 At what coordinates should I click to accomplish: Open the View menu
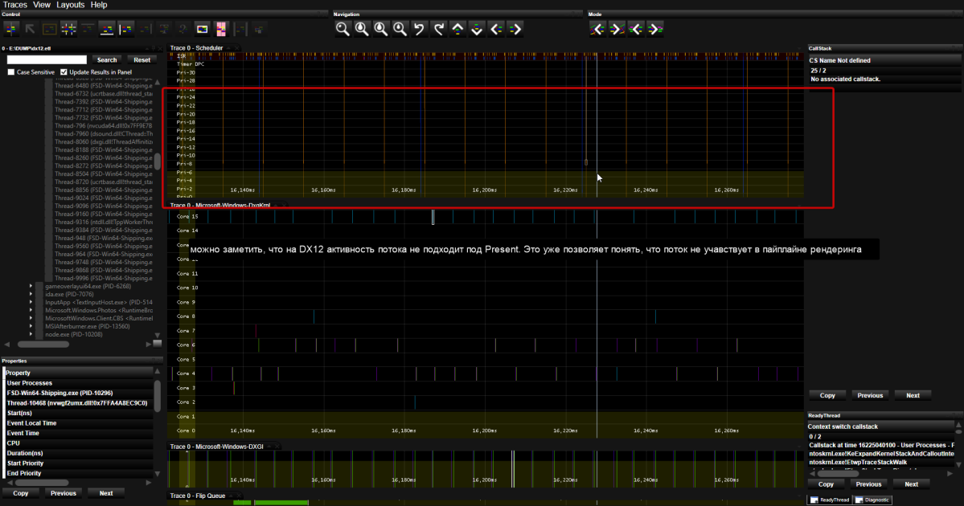[41, 4]
